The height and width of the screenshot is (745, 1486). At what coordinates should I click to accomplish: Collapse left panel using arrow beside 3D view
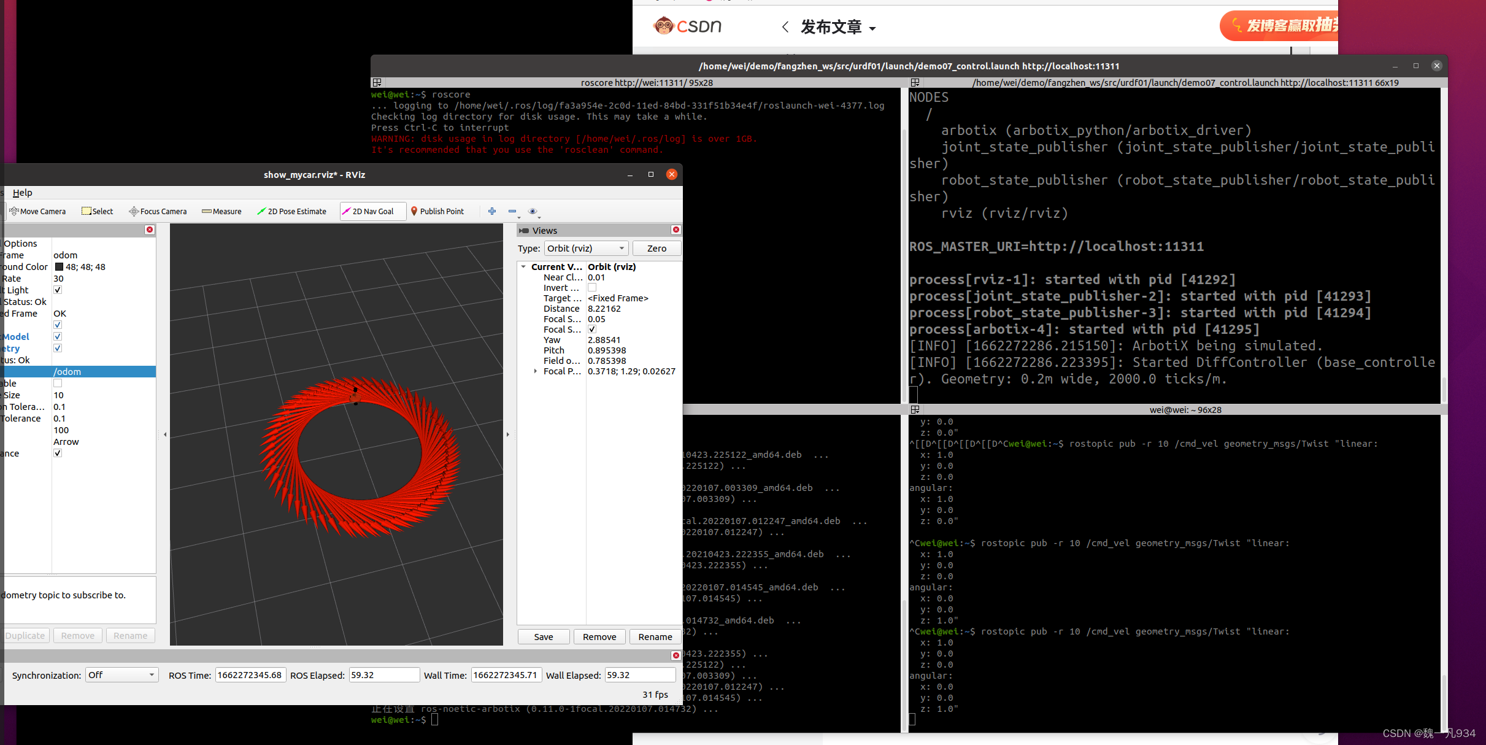(165, 434)
